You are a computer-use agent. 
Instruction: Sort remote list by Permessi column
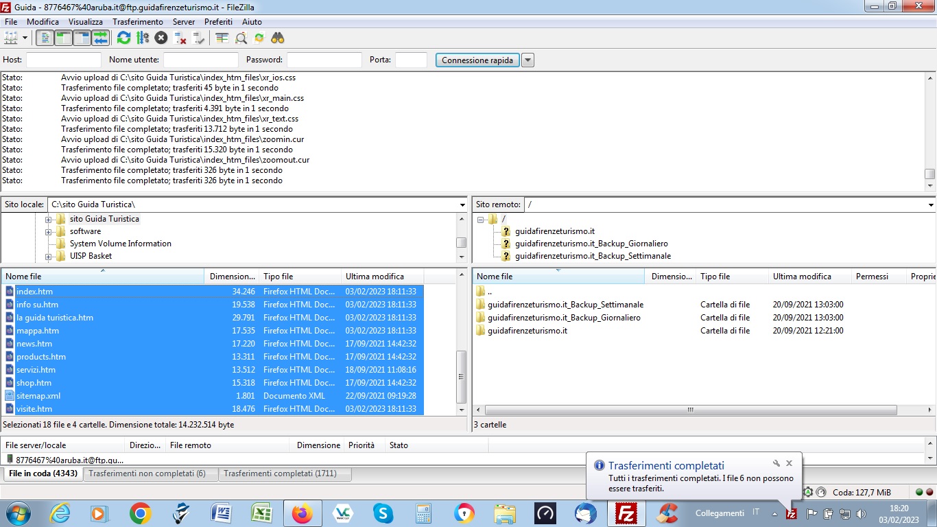click(x=879, y=277)
